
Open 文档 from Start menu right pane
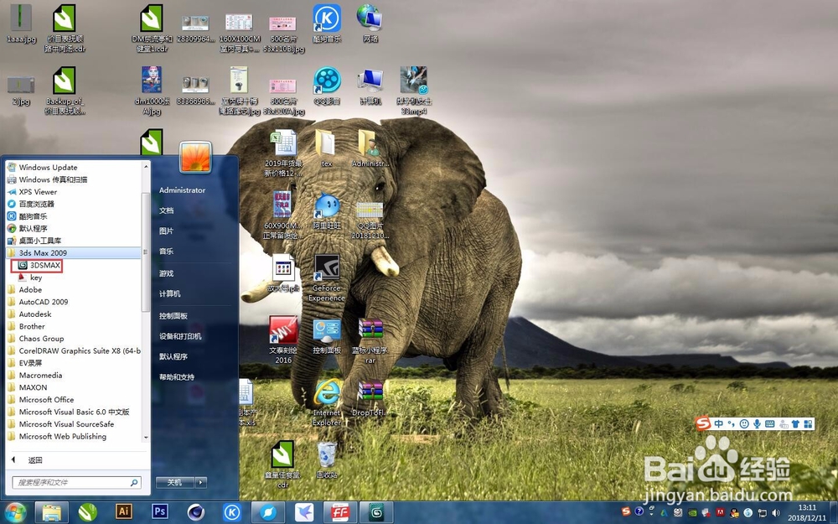click(166, 210)
